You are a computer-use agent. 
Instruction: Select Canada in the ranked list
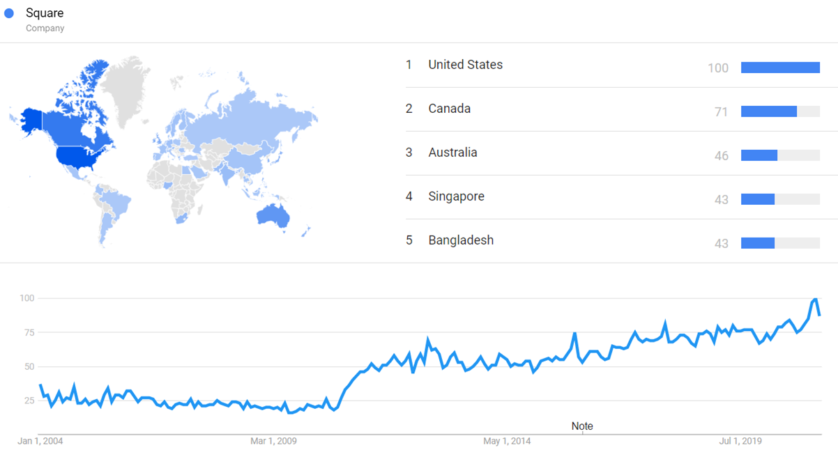point(449,109)
